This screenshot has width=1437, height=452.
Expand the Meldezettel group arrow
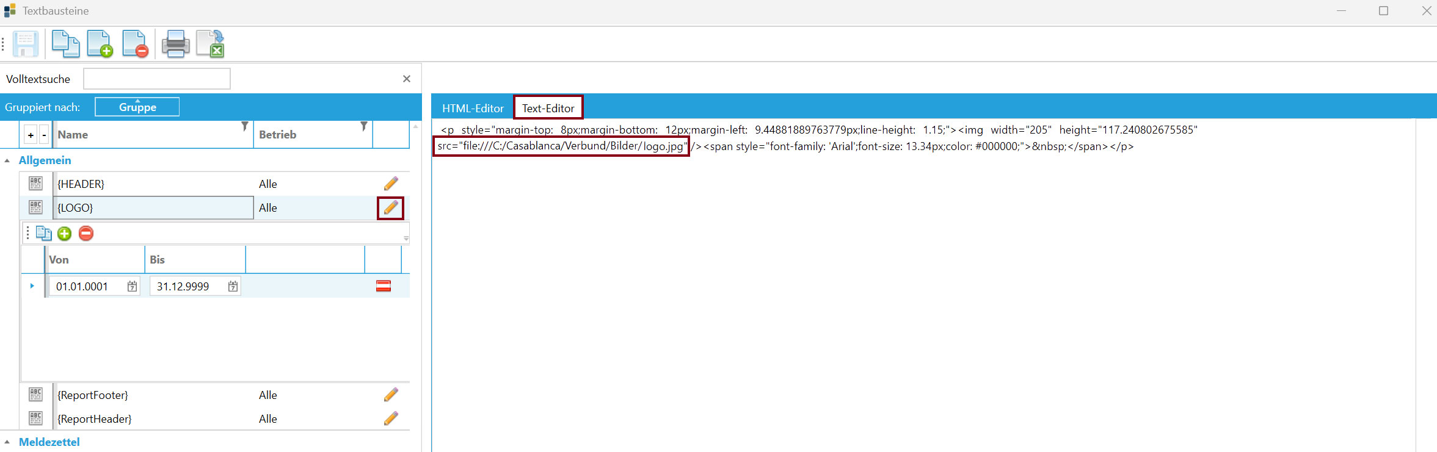(x=7, y=442)
